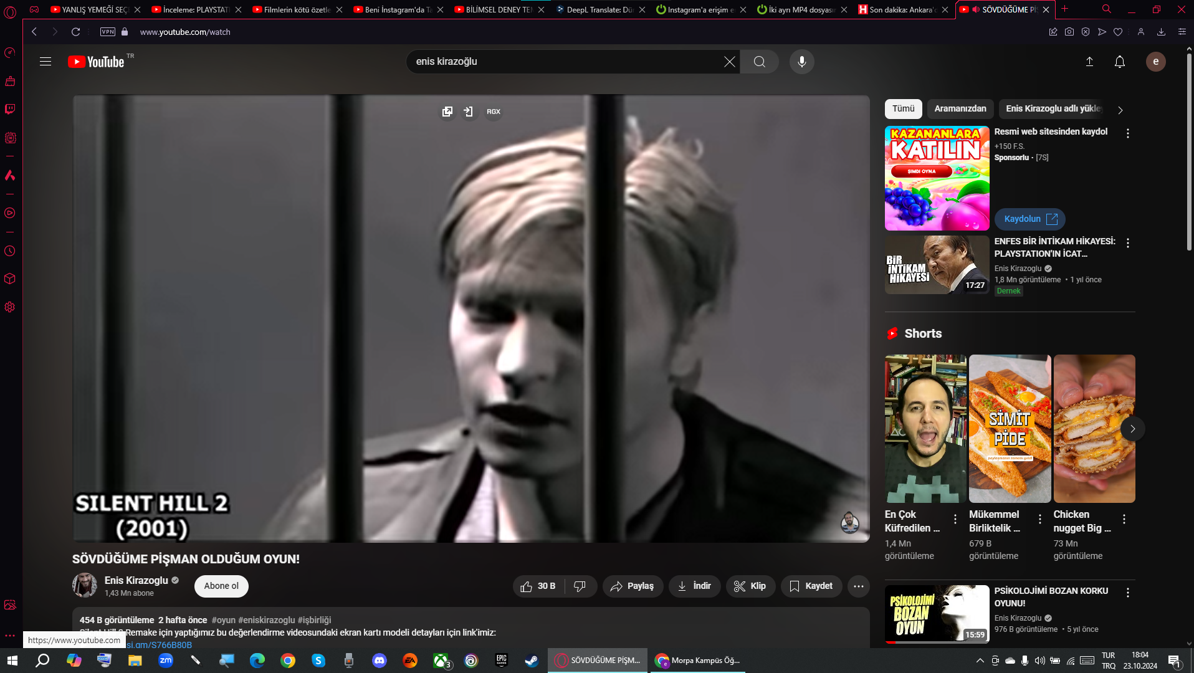Pop out the video with overlay icon
This screenshot has height=673, width=1194.
pyautogui.click(x=447, y=112)
